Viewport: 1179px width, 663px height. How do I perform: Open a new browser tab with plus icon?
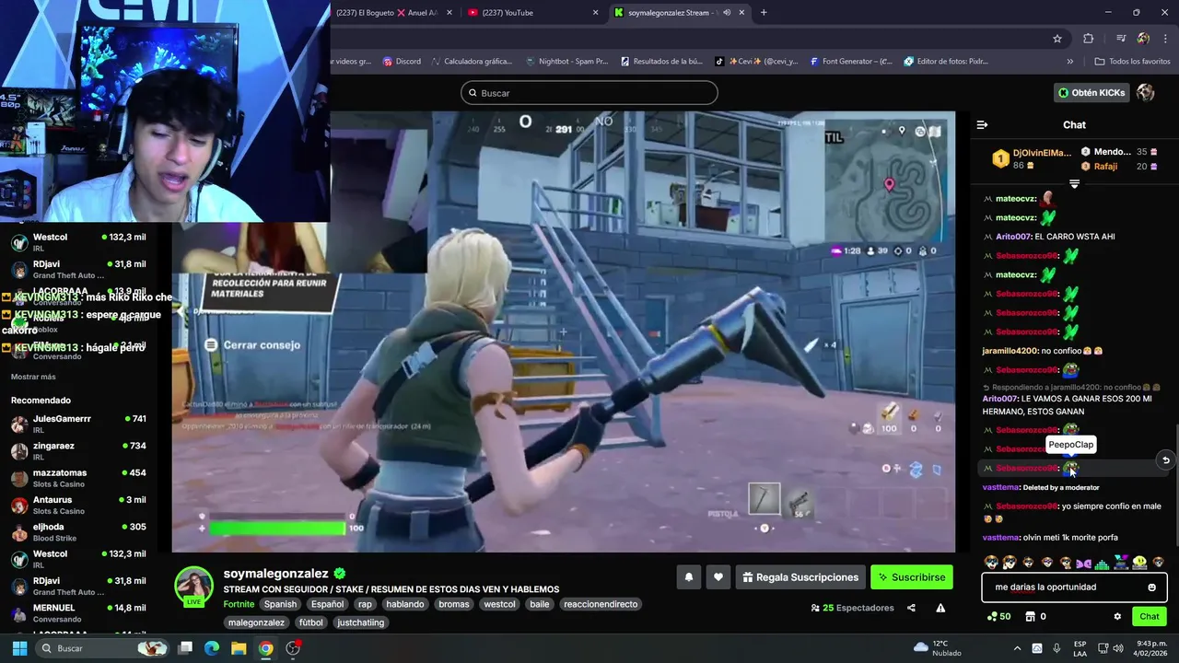pyautogui.click(x=764, y=13)
